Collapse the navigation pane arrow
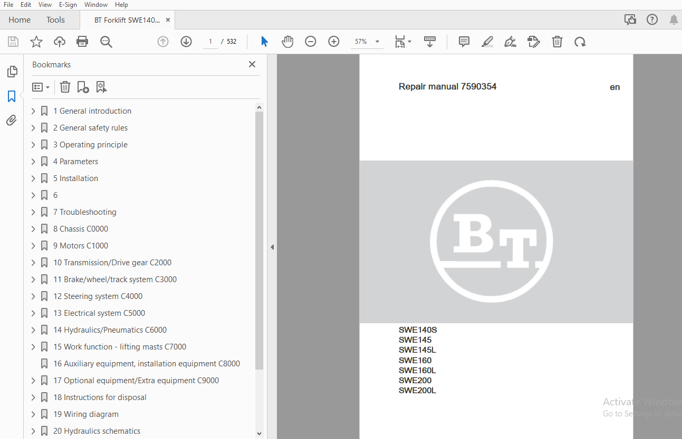Screen dimensions: 682x439 [272, 247]
